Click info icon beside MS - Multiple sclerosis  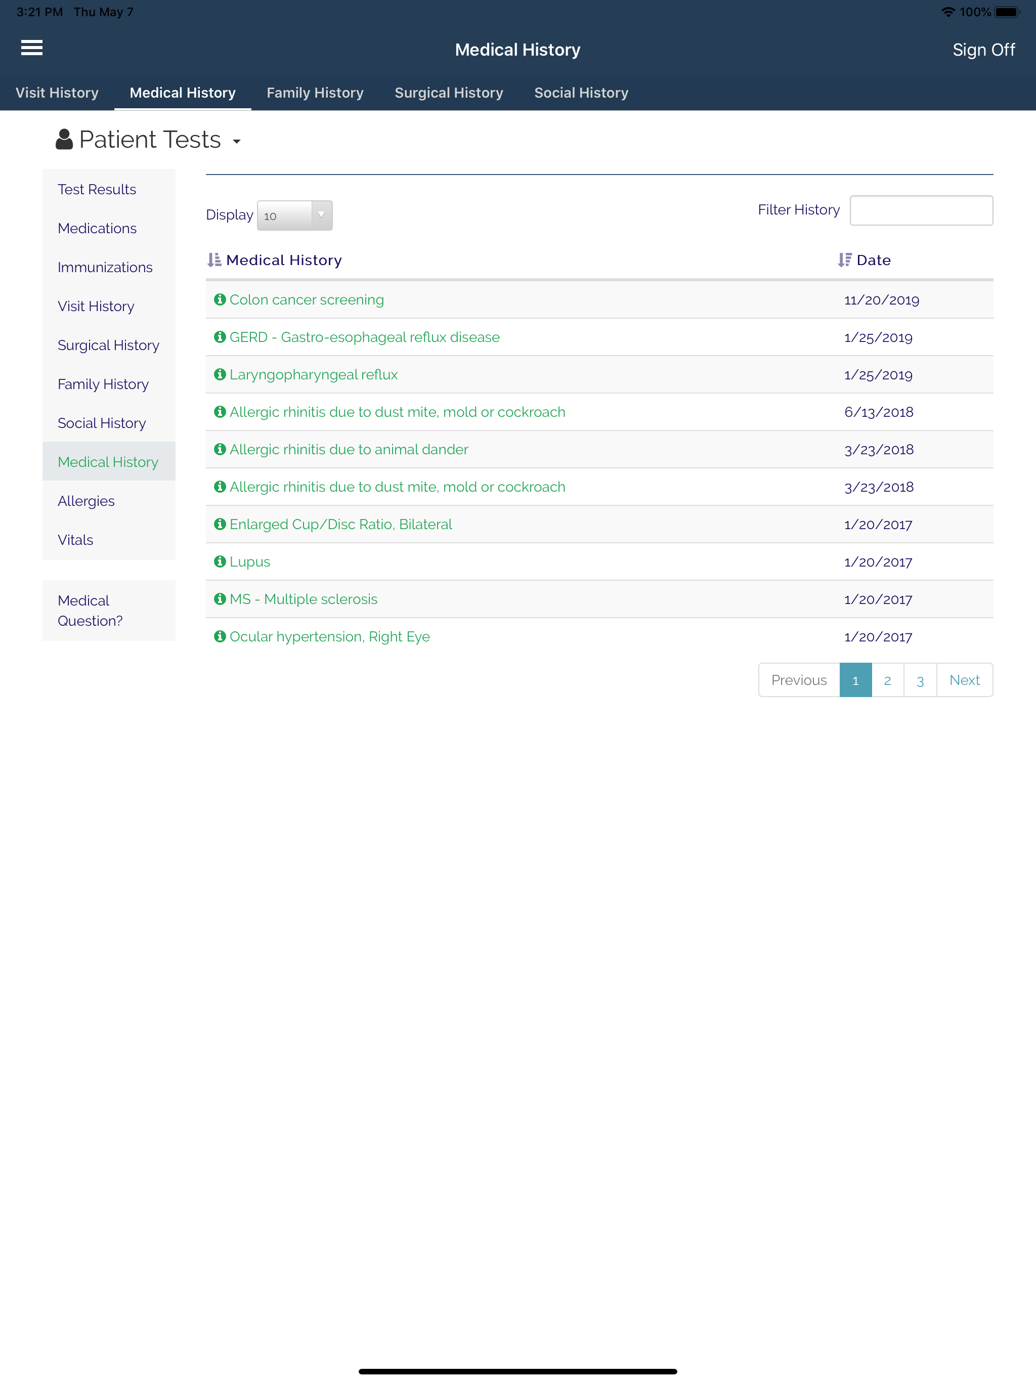tap(220, 600)
